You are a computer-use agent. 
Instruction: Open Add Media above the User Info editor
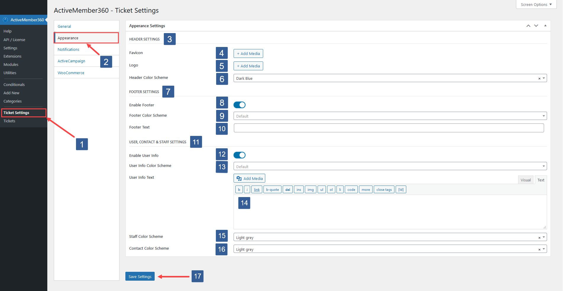[x=249, y=178]
